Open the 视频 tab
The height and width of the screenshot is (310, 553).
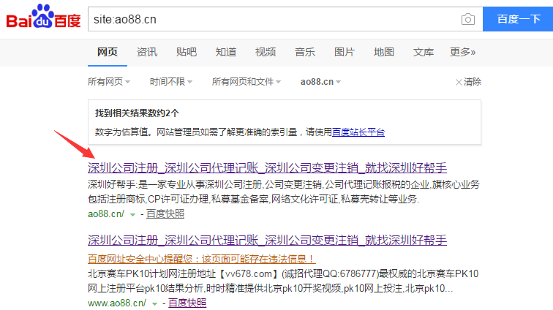[266, 52]
